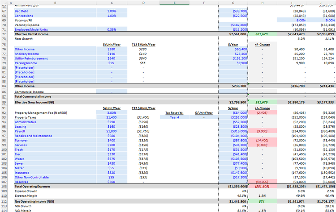Select Vacancy Expense ($182,800) cell

233,25
